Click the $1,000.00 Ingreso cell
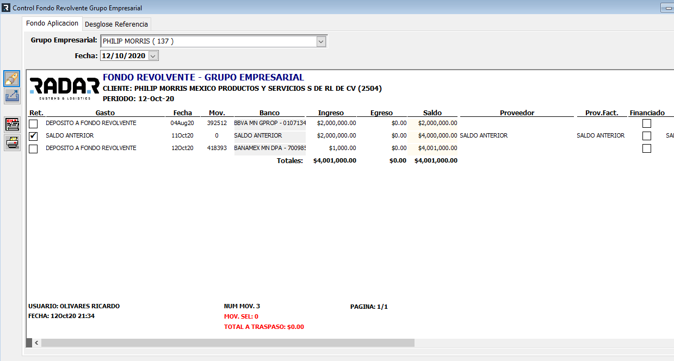Viewport: 674px width, 361px height. 343,148
